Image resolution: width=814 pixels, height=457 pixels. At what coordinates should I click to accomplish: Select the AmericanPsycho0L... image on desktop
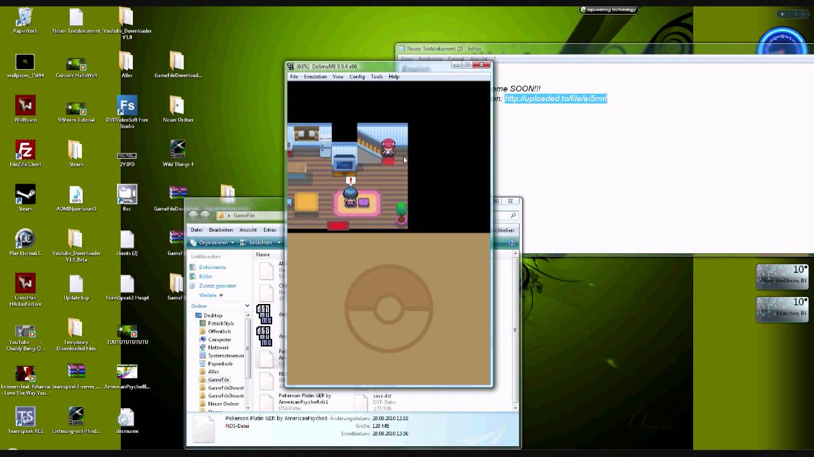click(x=127, y=375)
